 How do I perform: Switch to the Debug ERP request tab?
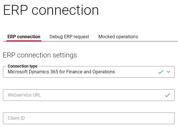pyautogui.click(x=69, y=37)
